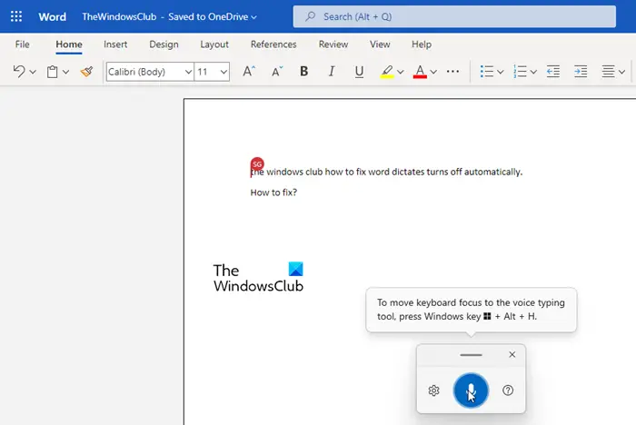Click the Undo arrow icon
The width and height of the screenshot is (636, 425).
pos(19,72)
